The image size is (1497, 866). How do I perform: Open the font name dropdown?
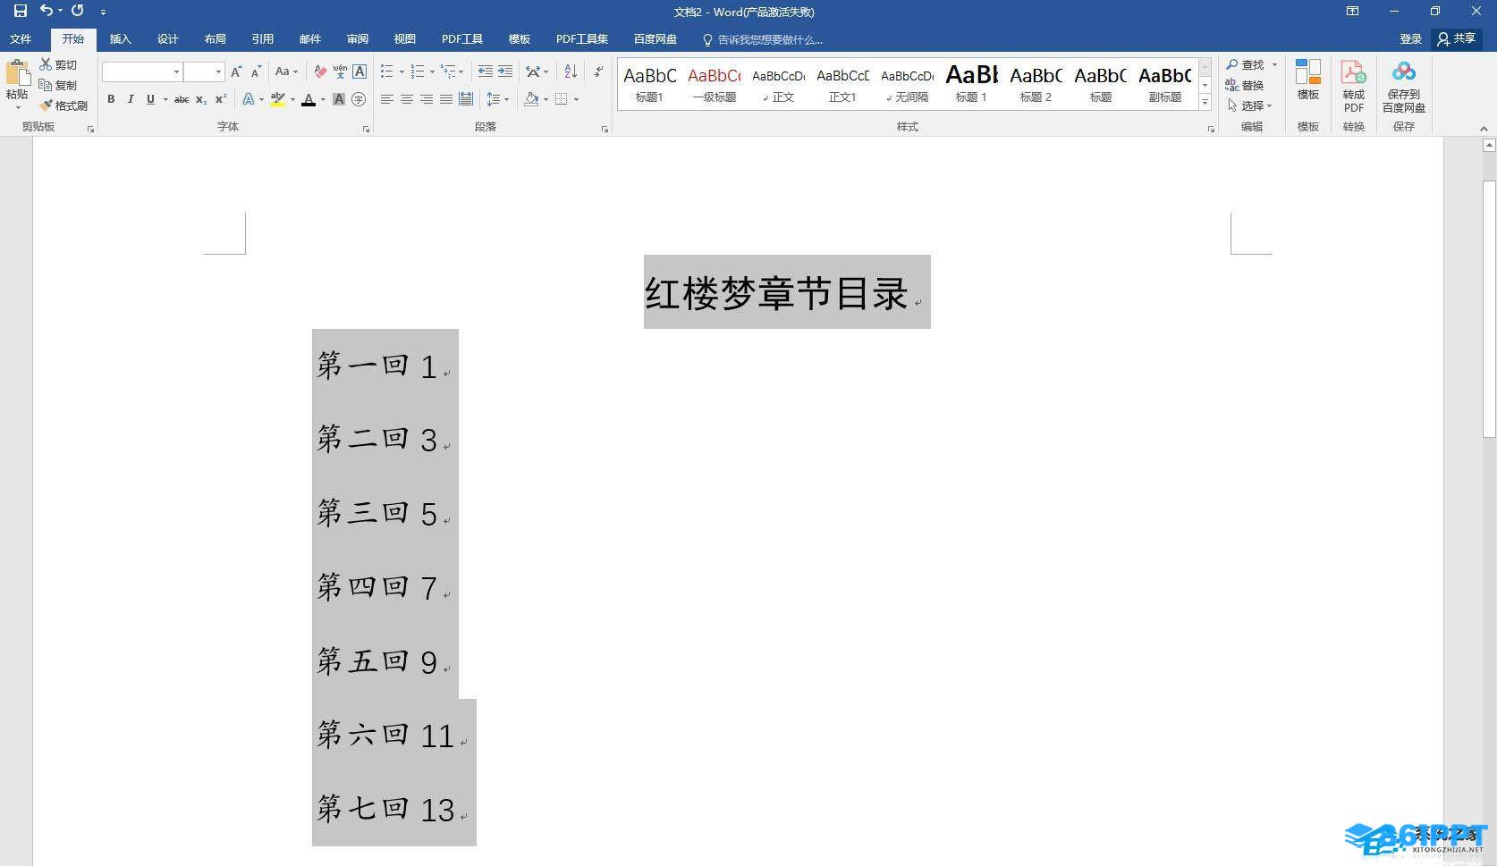(176, 71)
